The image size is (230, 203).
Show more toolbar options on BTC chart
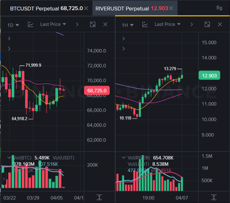pos(77,24)
